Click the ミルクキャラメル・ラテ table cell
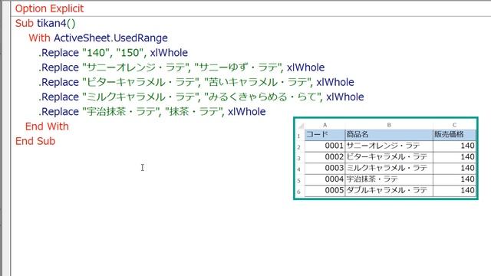Viewport: 491px width, 276px height. click(389, 168)
